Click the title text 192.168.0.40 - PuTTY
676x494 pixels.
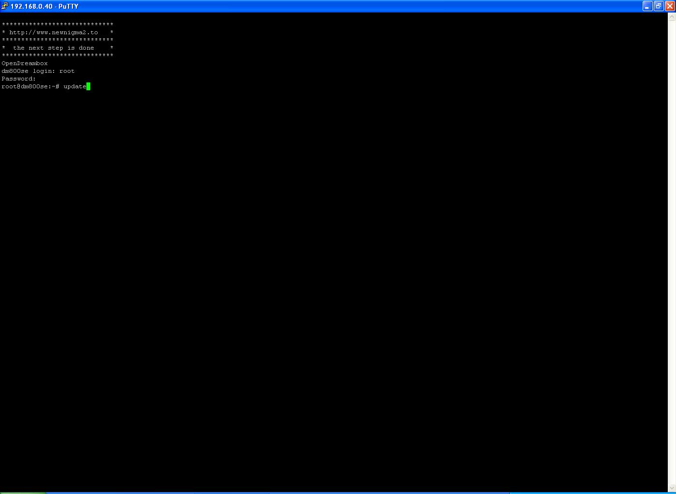click(x=44, y=6)
